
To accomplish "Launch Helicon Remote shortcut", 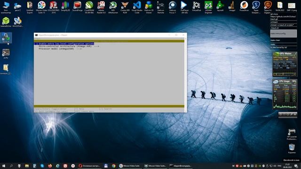I will coord(161,8).
